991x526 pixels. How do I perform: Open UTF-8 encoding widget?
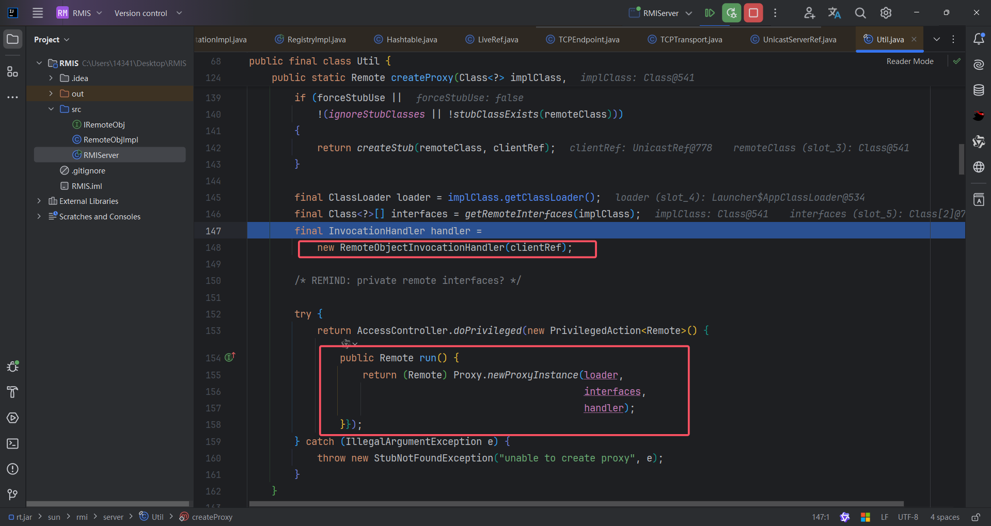(908, 517)
